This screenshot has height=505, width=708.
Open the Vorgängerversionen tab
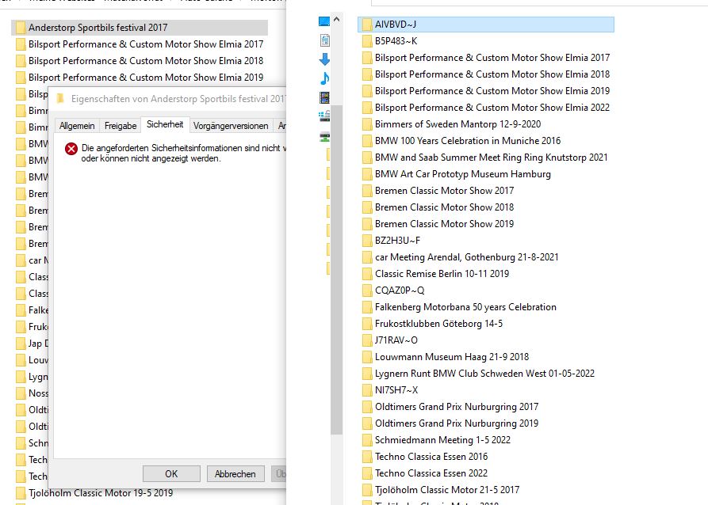(231, 126)
